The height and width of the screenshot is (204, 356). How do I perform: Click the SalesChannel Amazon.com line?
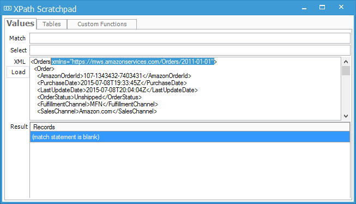coord(97,111)
